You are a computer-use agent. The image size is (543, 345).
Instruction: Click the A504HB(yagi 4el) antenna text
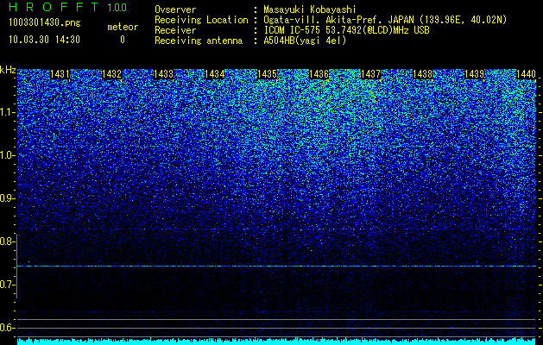point(305,41)
